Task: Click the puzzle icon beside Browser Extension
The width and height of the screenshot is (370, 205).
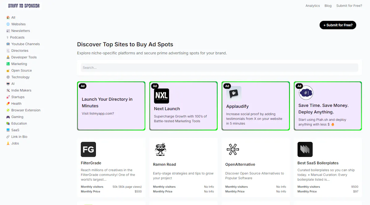Action: (x=8, y=110)
